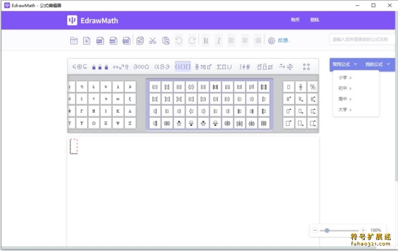Open the integral templates category
398x251 pixels.
pos(245,67)
